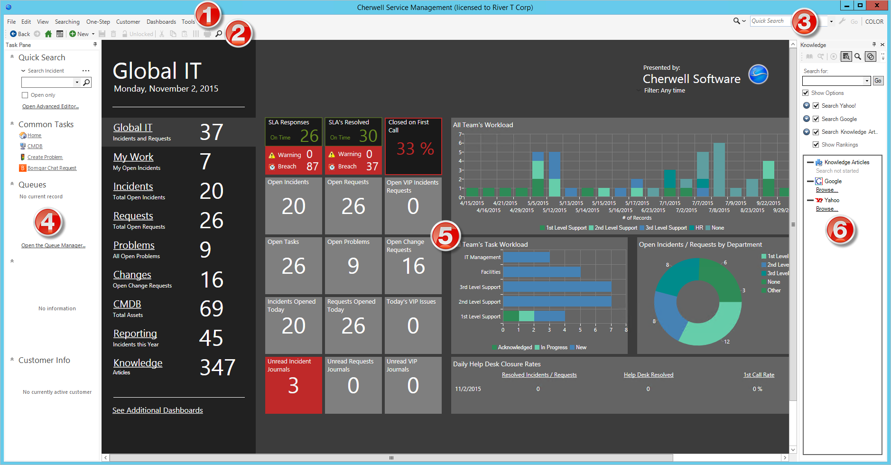Pin the Task Pane with the pushpin
Image resolution: width=891 pixels, height=465 pixels.
95,45
